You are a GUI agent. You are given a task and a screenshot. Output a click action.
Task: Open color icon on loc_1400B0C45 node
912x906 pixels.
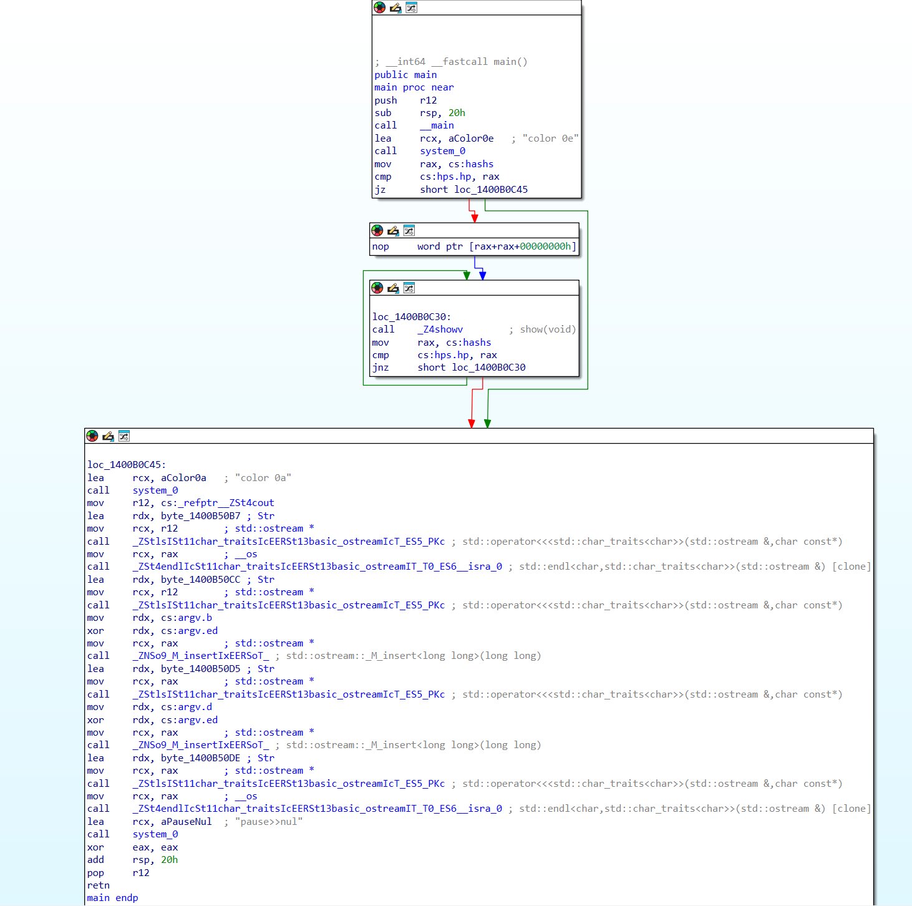92,436
